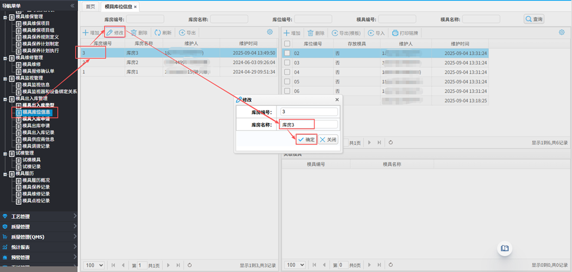This screenshot has width=572, height=272.
Task: Toggle the select-all header checkbox
Action: point(287,43)
